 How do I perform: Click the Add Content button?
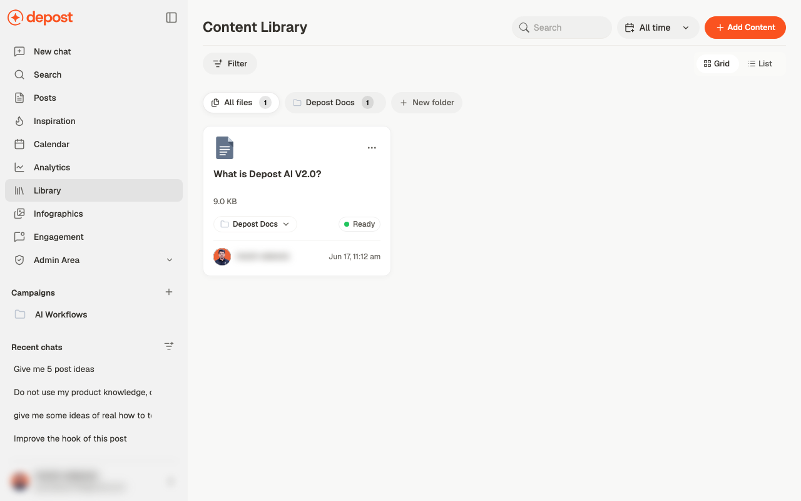point(745,28)
